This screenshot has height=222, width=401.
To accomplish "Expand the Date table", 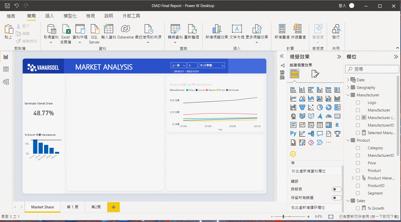I will pos(348,80).
